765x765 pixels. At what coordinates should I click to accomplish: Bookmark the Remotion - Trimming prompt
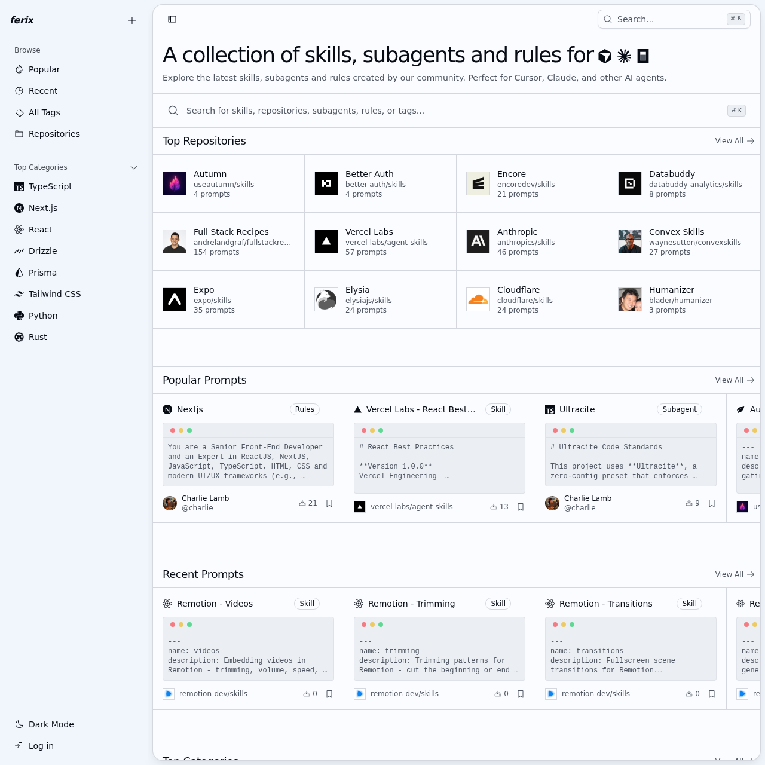click(x=521, y=694)
